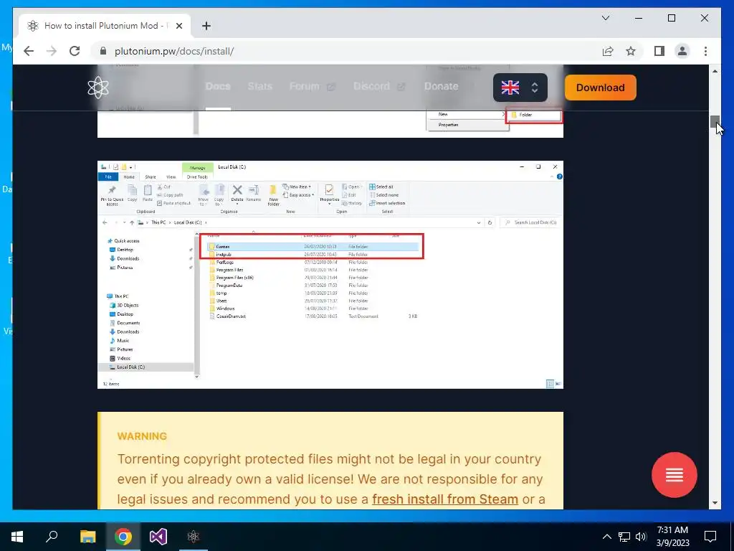Open the Forum link in site navigation
Screen dimensions: 734x551
[312, 86]
